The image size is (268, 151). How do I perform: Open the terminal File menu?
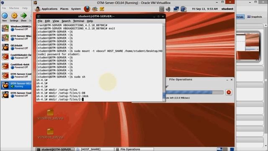(x=40, y=21)
